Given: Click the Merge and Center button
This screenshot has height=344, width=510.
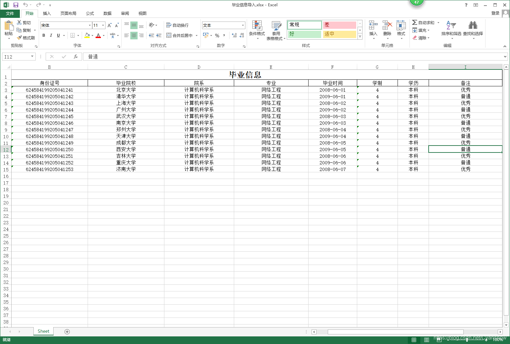Looking at the screenshot, I should pos(180,35).
